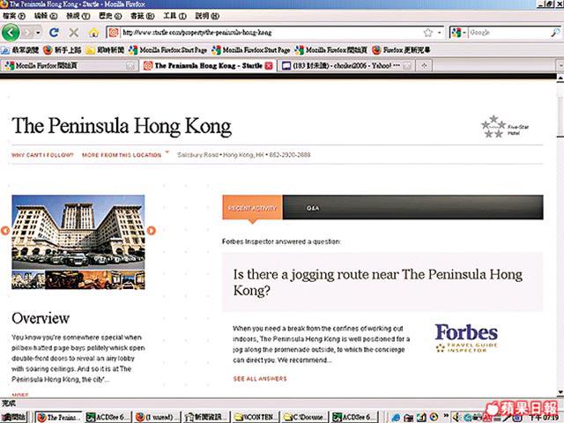Viewport: 564px width, 423px height.
Task: Open the 檔案 (File) menu
Action: point(14,16)
